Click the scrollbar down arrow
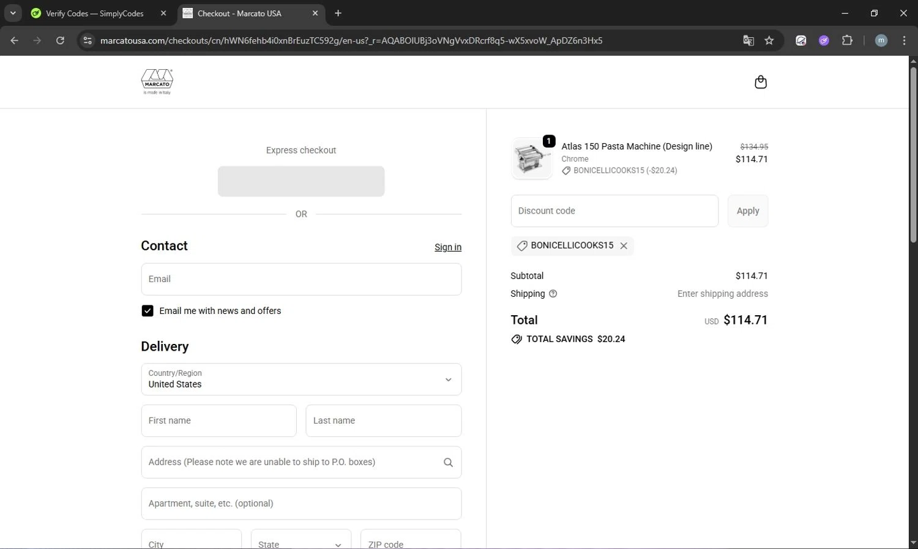The height and width of the screenshot is (549, 918). click(x=913, y=543)
